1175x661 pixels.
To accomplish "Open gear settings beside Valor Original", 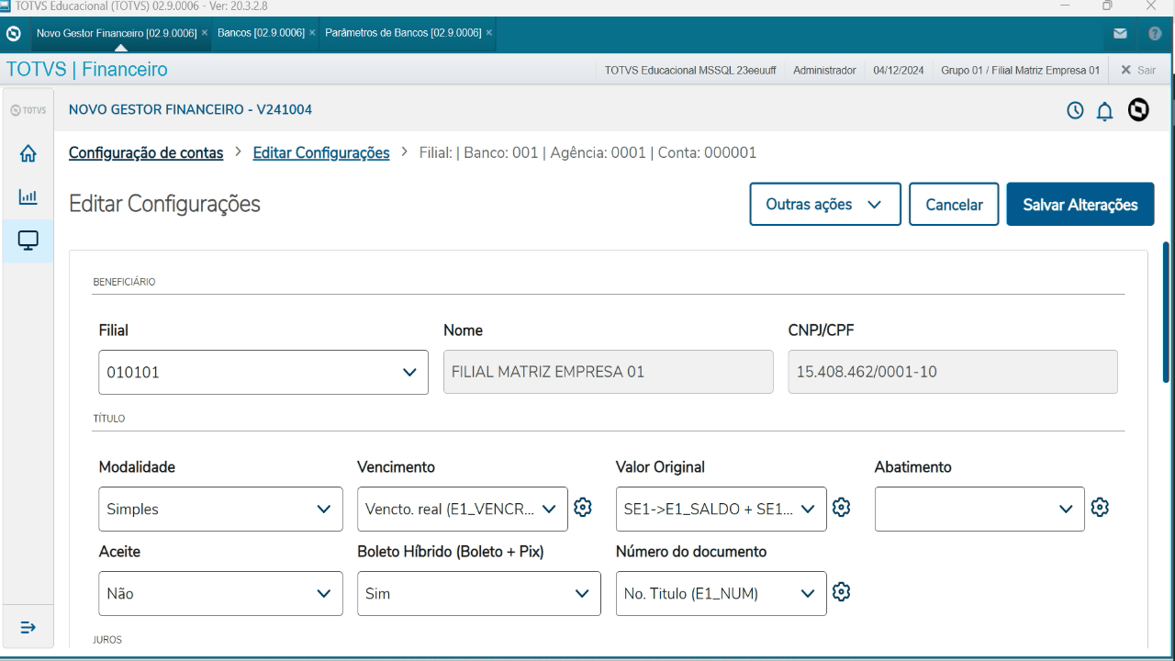I will pos(841,507).
